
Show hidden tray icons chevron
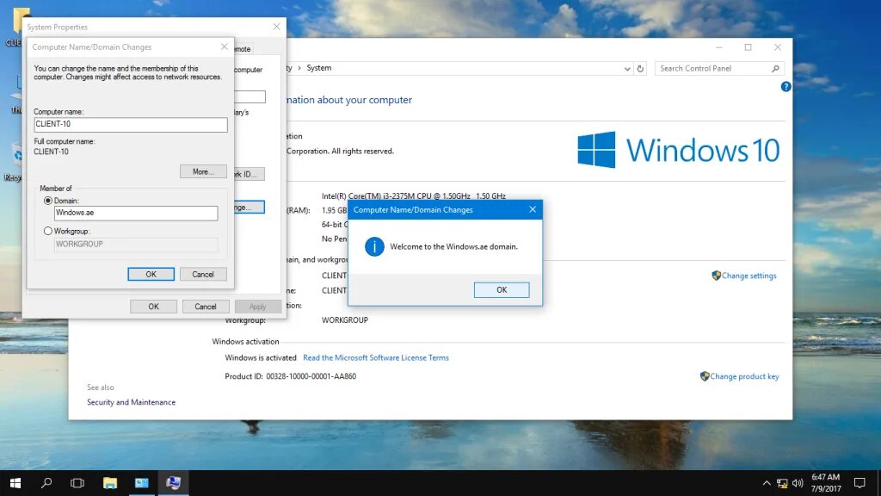767,483
